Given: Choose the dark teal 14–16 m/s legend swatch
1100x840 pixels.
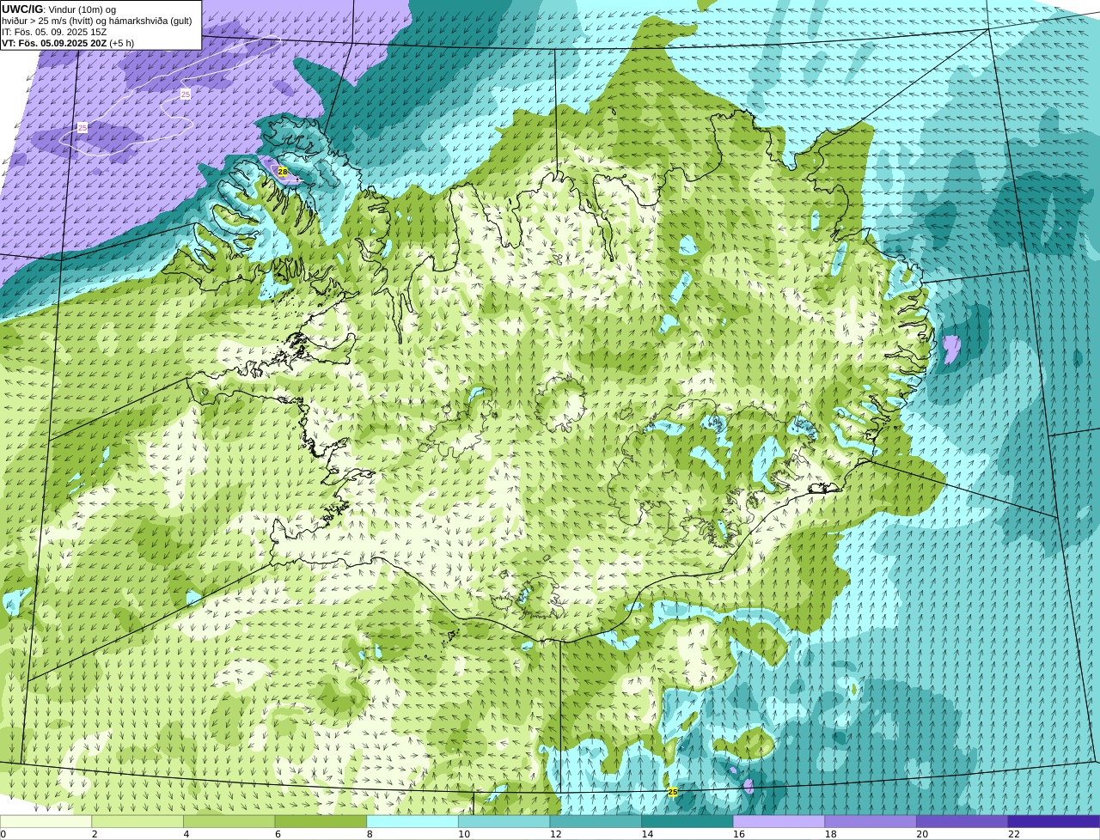Looking at the screenshot, I should [687, 821].
